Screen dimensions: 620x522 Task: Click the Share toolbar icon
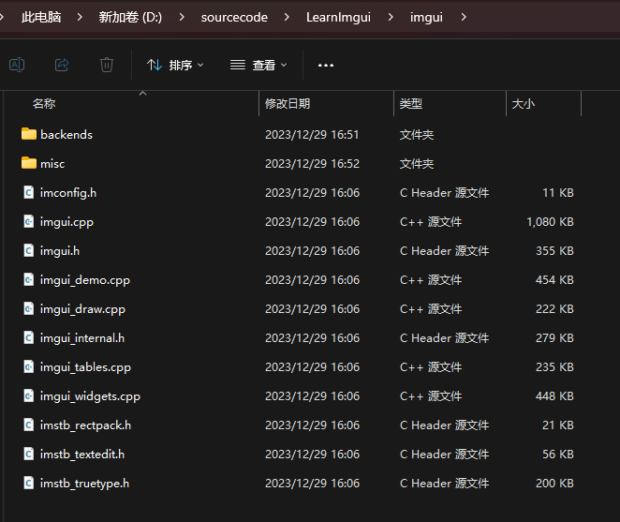click(x=62, y=65)
